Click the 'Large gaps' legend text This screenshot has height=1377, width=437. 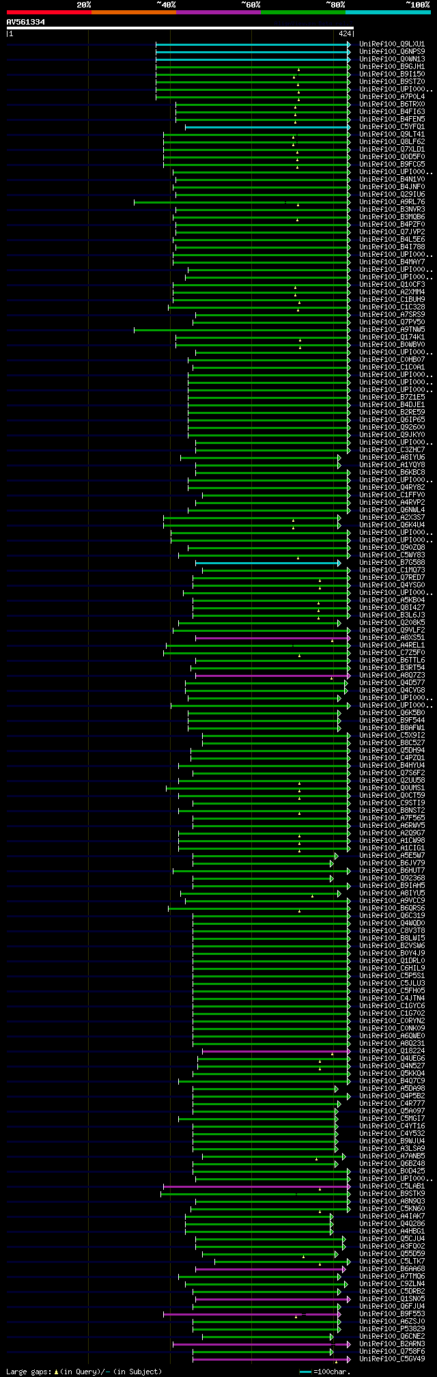(x=29, y=1371)
